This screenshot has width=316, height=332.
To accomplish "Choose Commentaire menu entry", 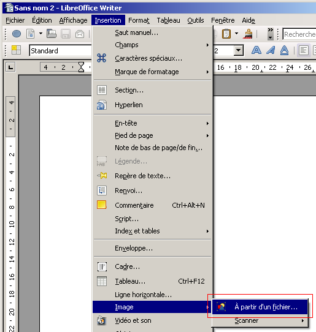I will pos(153,205).
